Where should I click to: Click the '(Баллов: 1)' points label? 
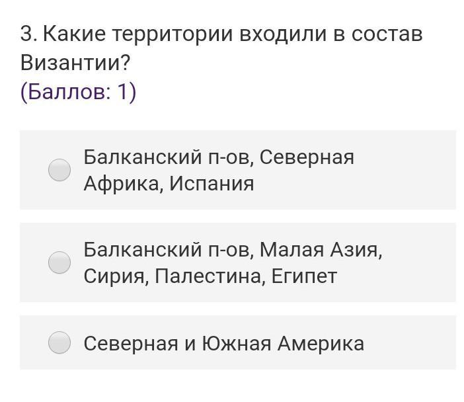(78, 92)
